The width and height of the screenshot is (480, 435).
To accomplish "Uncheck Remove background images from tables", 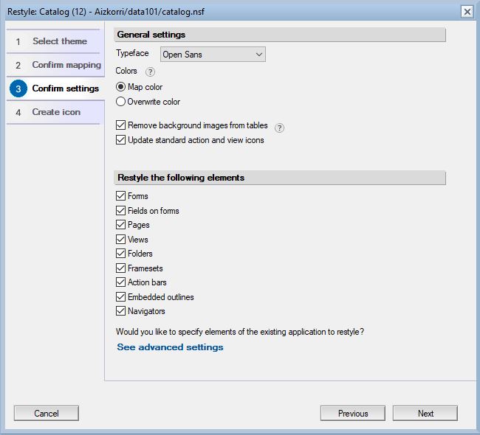I will (121, 126).
